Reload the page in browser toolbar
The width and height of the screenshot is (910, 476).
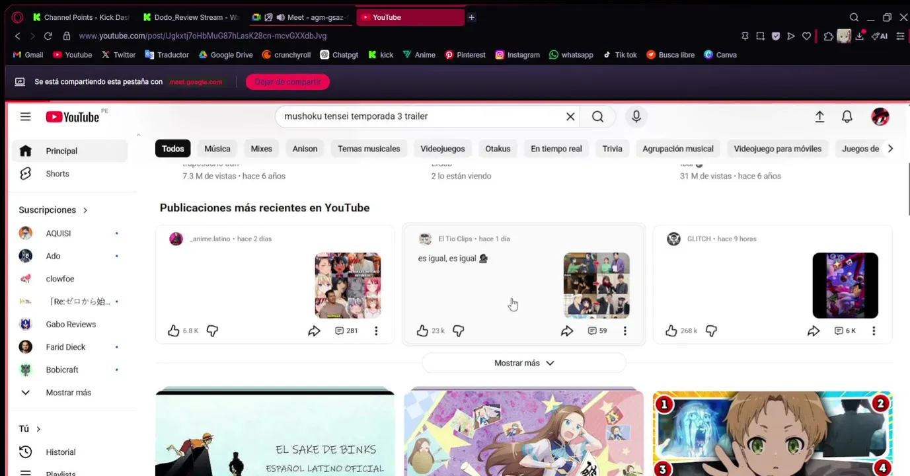[x=48, y=36]
